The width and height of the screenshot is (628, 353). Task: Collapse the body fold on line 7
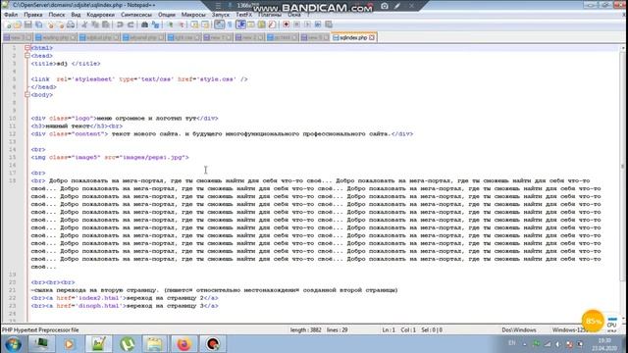[27, 95]
